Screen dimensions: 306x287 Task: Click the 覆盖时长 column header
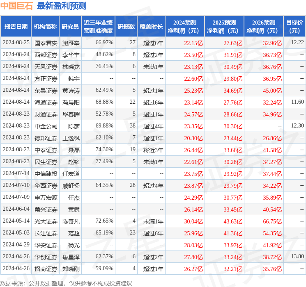point(151,27)
